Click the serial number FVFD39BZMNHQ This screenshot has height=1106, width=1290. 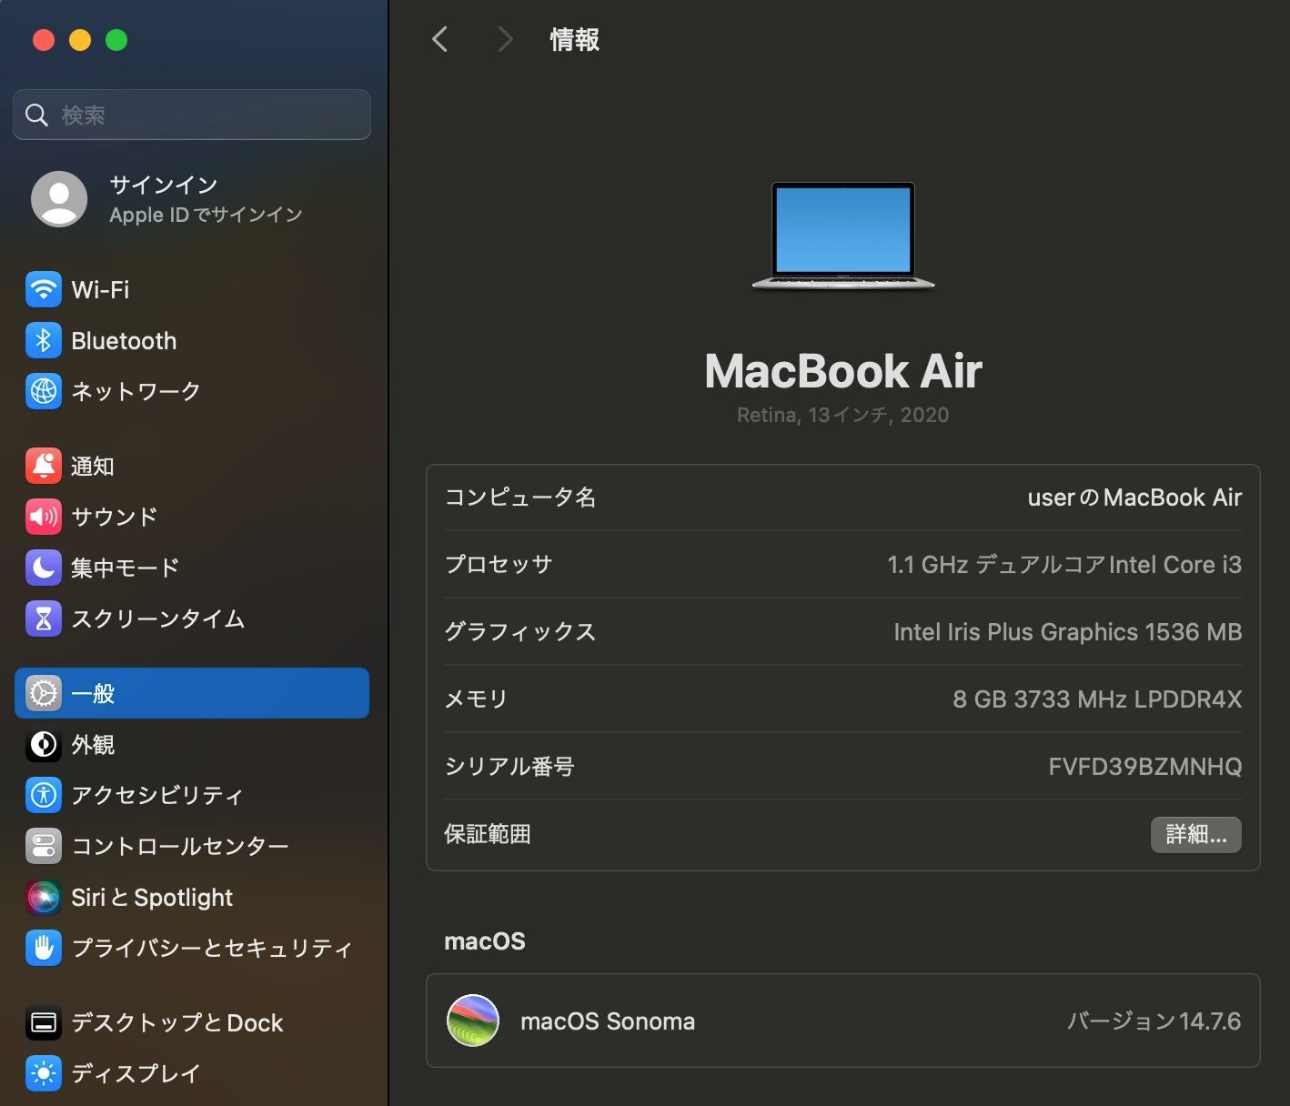[x=1145, y=767]
